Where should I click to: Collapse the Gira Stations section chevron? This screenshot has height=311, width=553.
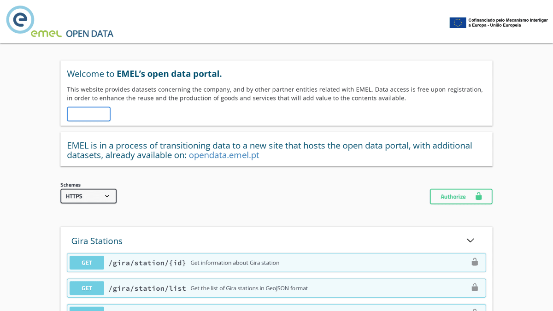(x=470, y=241)
